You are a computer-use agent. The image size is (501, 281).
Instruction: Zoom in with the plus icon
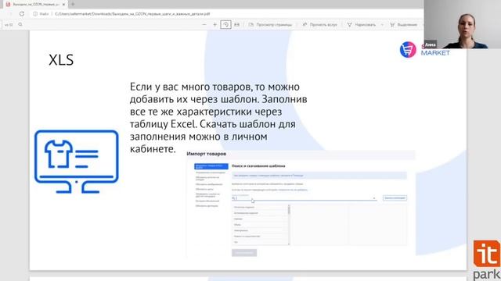(214, 24)
